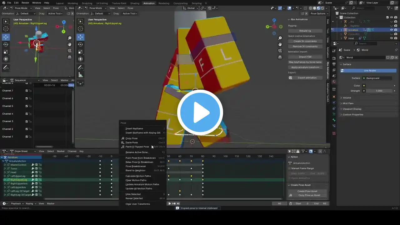The width and height of the screenshot is (400, 225).
Task: Hide the Armature object using its eye icon
Action: tap(391, 30)
